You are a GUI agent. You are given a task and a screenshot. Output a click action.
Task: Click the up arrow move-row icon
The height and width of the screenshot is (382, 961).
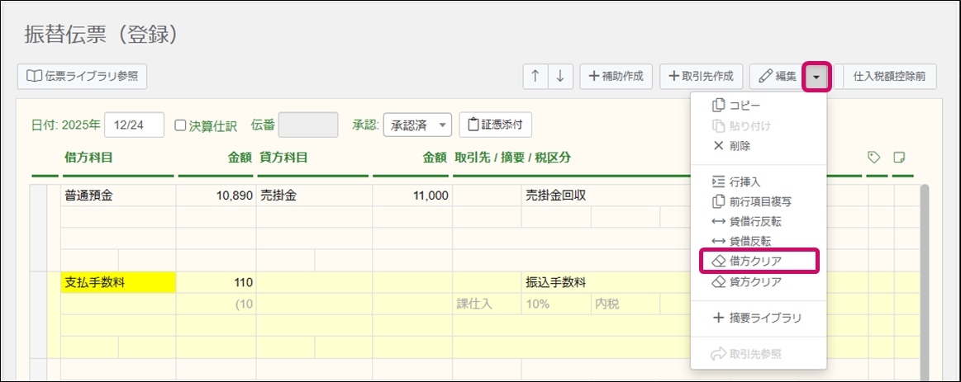535,76
